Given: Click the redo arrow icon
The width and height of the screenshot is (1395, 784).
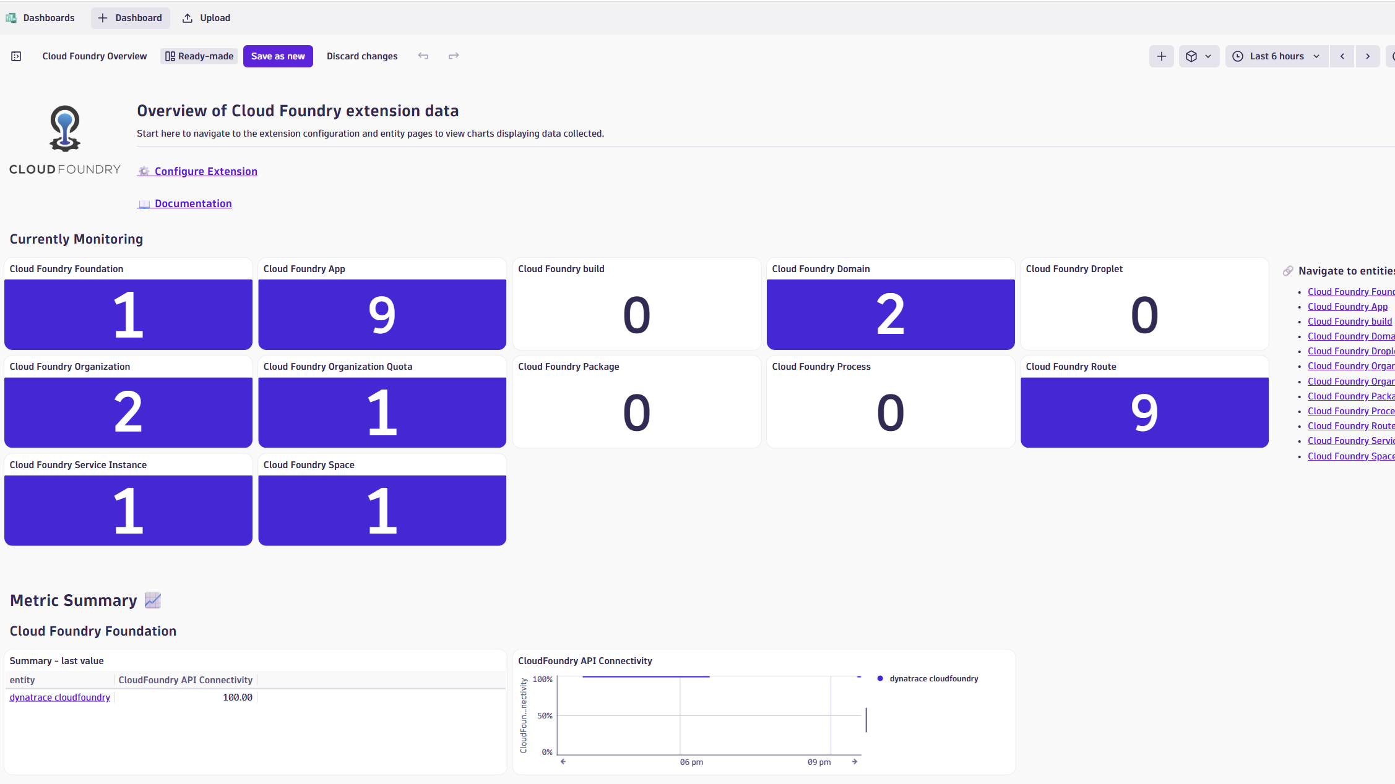Looking at the screenshot, I should pos(454,56).
